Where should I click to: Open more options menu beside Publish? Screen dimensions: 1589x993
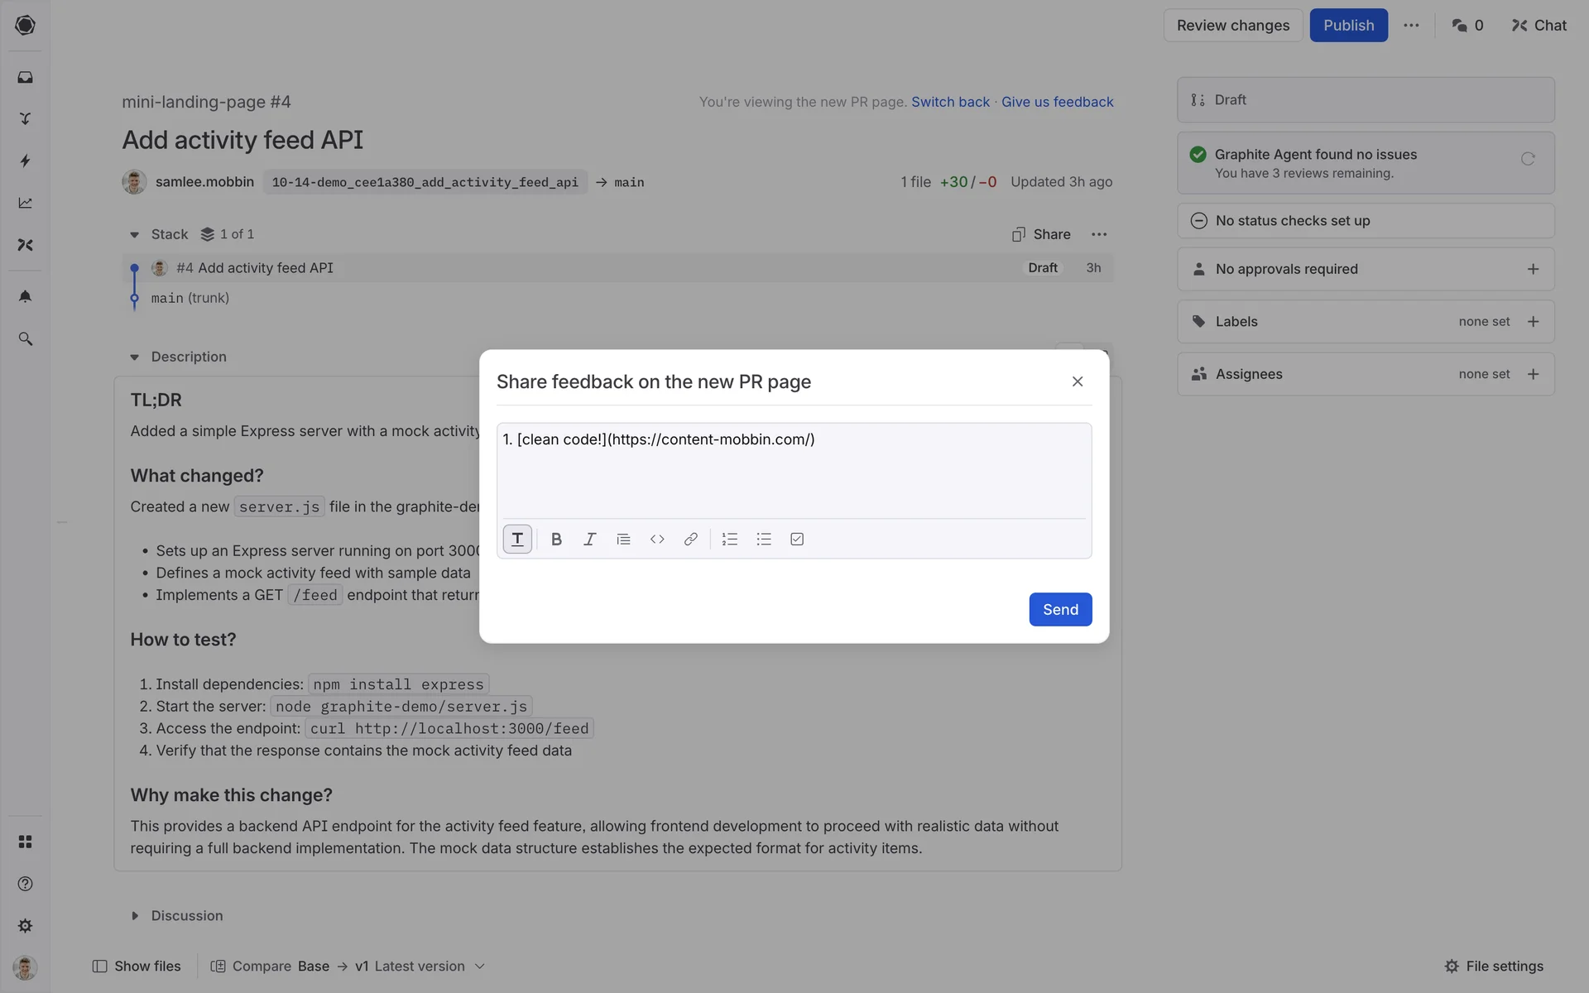coord(1411,26)
